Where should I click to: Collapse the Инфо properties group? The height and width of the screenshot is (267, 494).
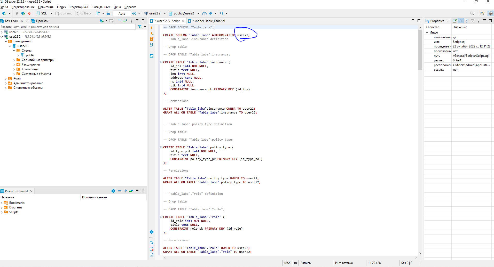pyautogui.click(x=427, y=33)
